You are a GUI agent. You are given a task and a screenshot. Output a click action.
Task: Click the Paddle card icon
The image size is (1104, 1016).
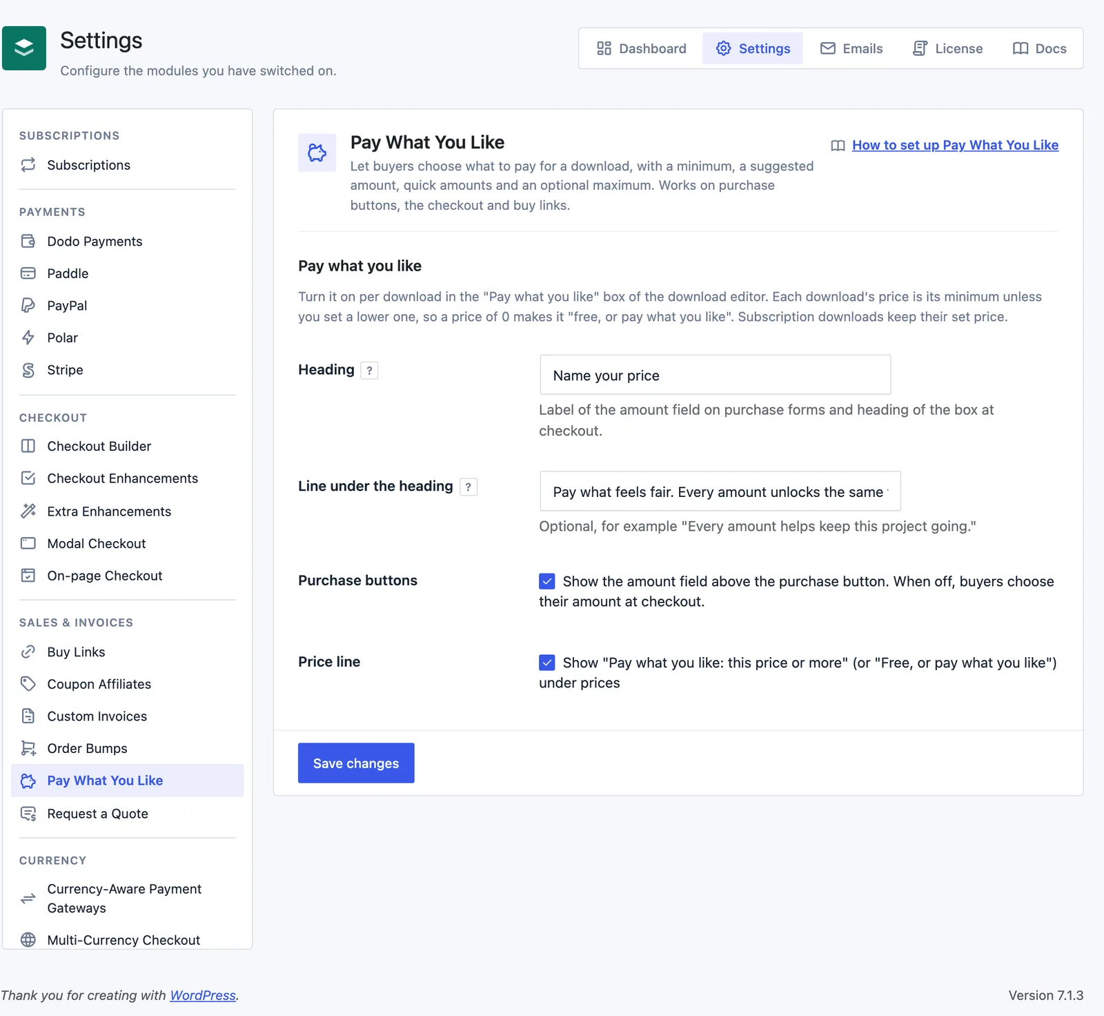28,273
